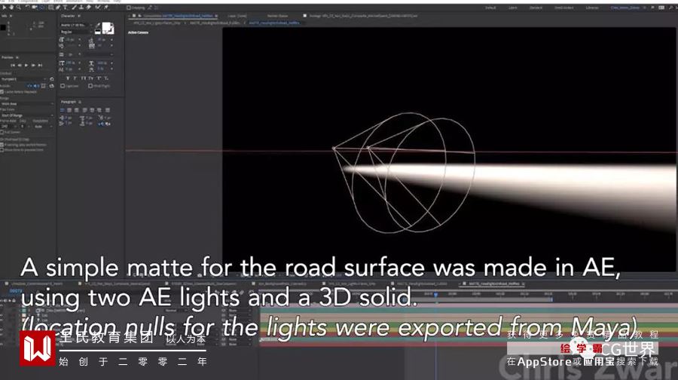Select the Selection arrow tool
This screenshot has width=678, height=380.
[5, 8]
